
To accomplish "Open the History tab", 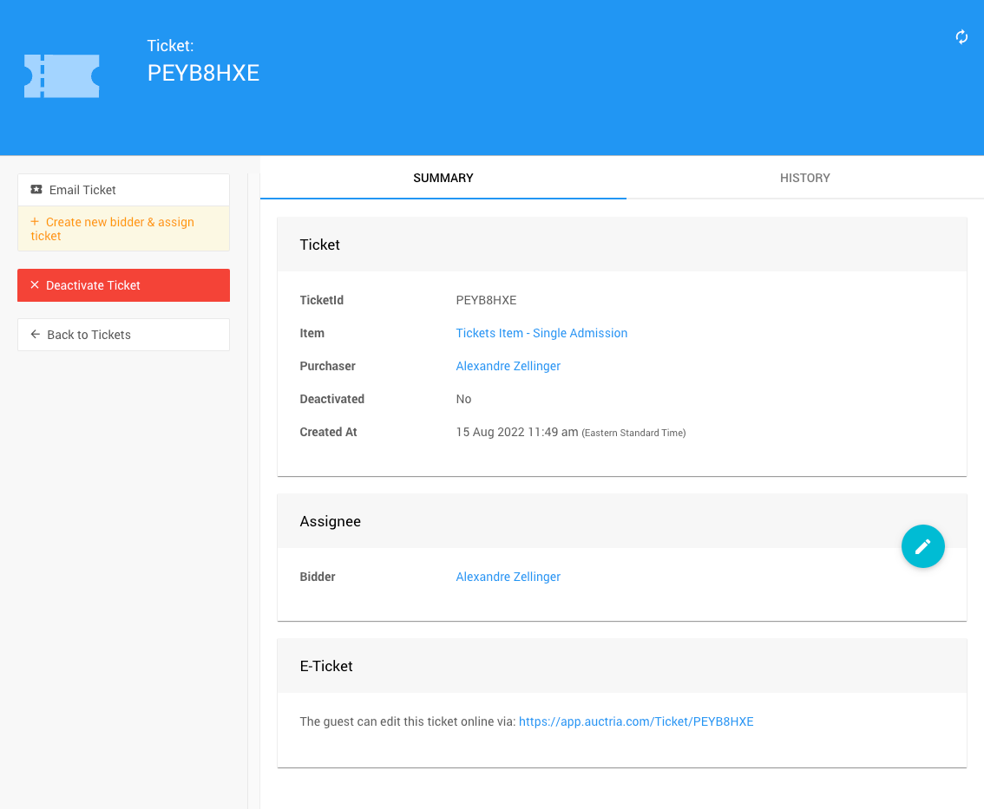I will tap(804, 178).
